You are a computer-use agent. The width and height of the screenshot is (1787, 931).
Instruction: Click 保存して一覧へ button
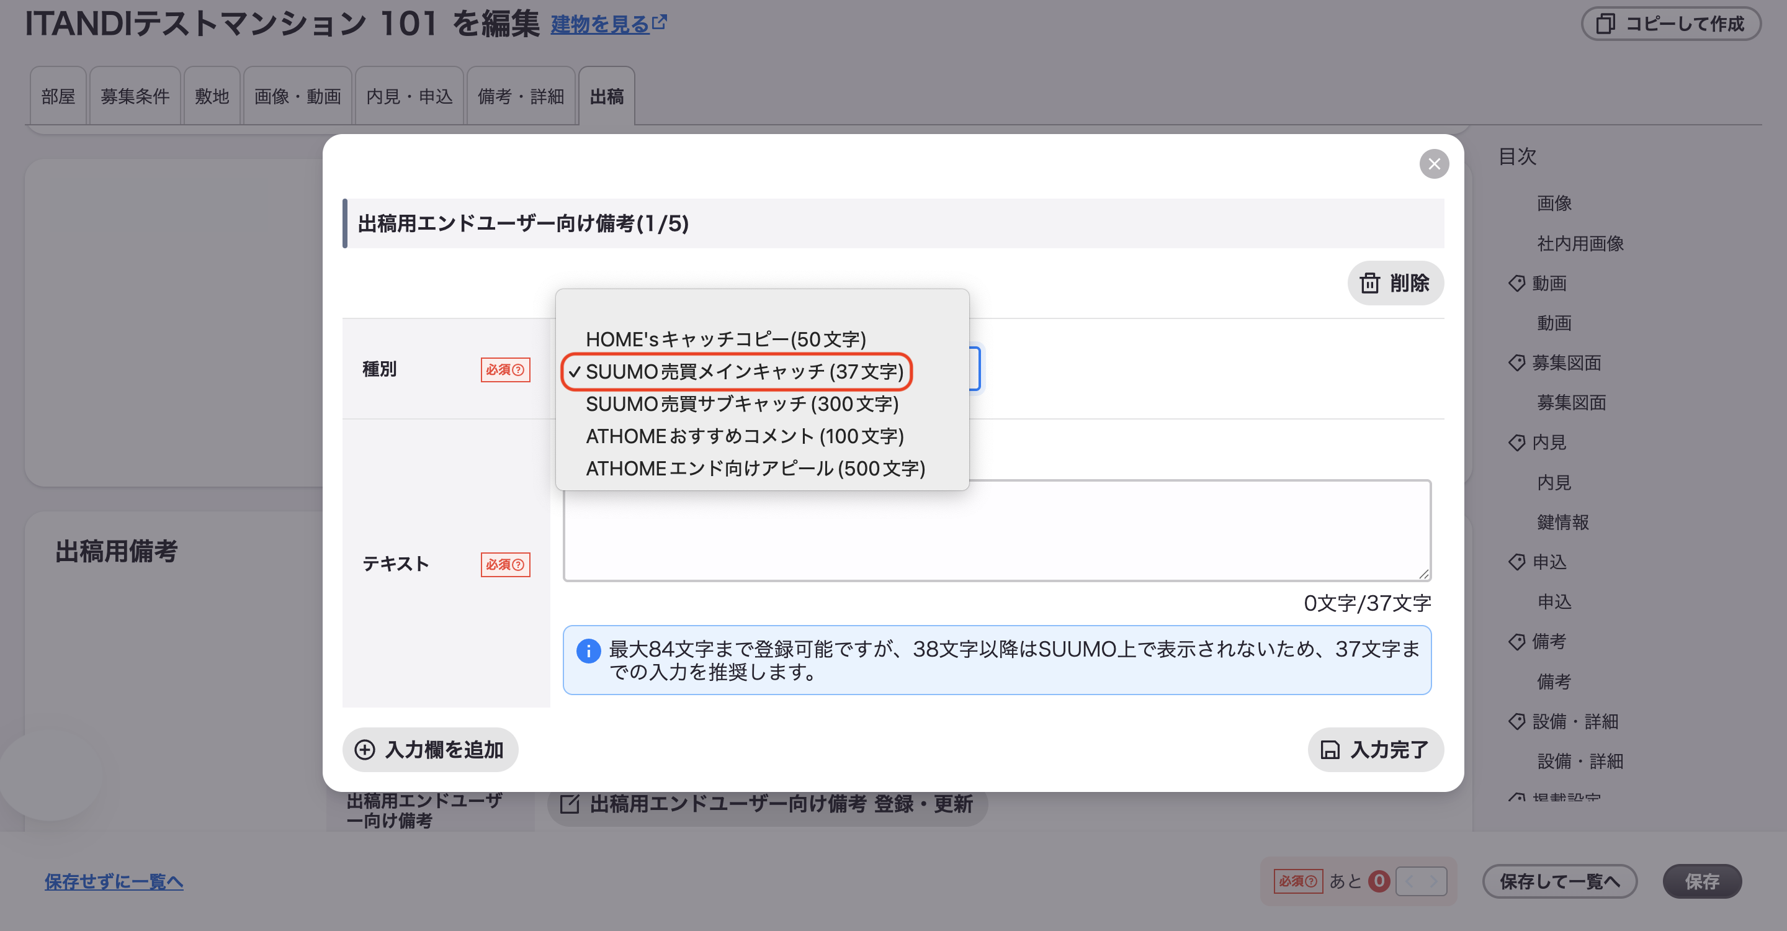(x=1560, y=882)
